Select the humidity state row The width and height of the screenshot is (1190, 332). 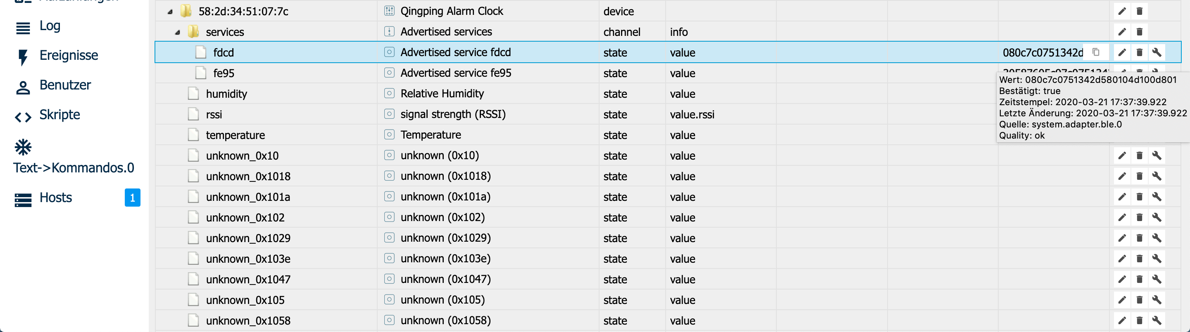226,94
